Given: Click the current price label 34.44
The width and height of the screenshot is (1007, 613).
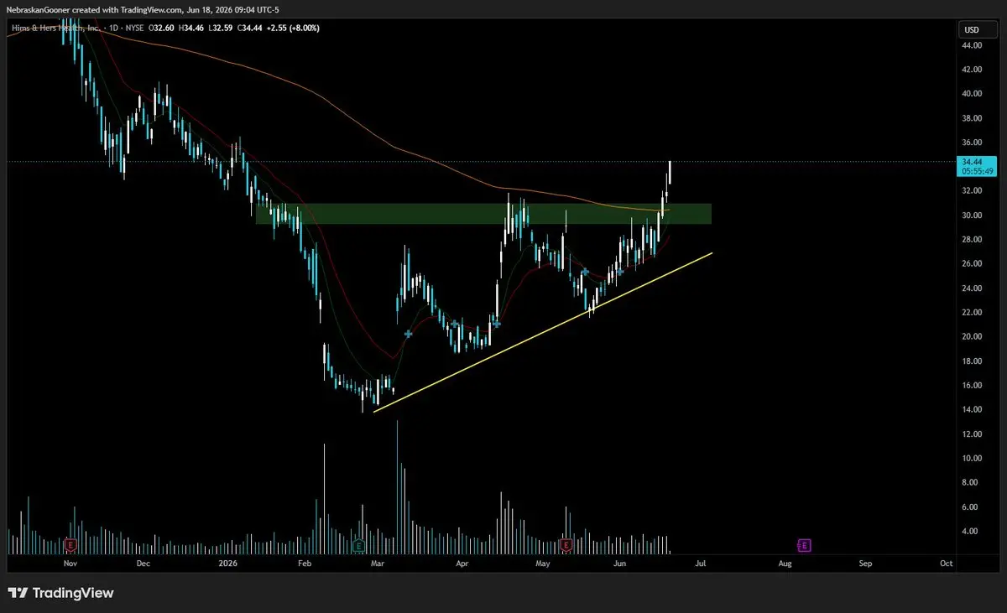Looking at the screenshot, I should pyautogui.click(x=977, y=166).
